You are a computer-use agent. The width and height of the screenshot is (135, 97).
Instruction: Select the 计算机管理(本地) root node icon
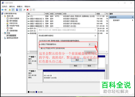pos(2,13)
